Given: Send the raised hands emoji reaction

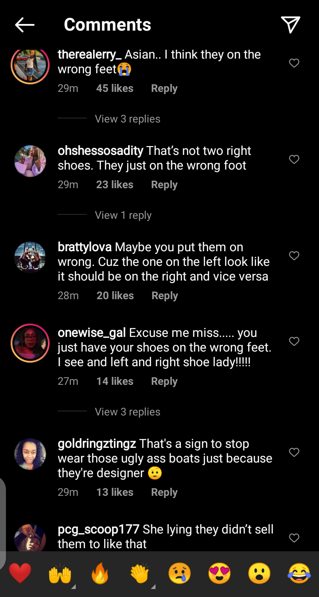Looking at the screenshot, I should 60,573.
